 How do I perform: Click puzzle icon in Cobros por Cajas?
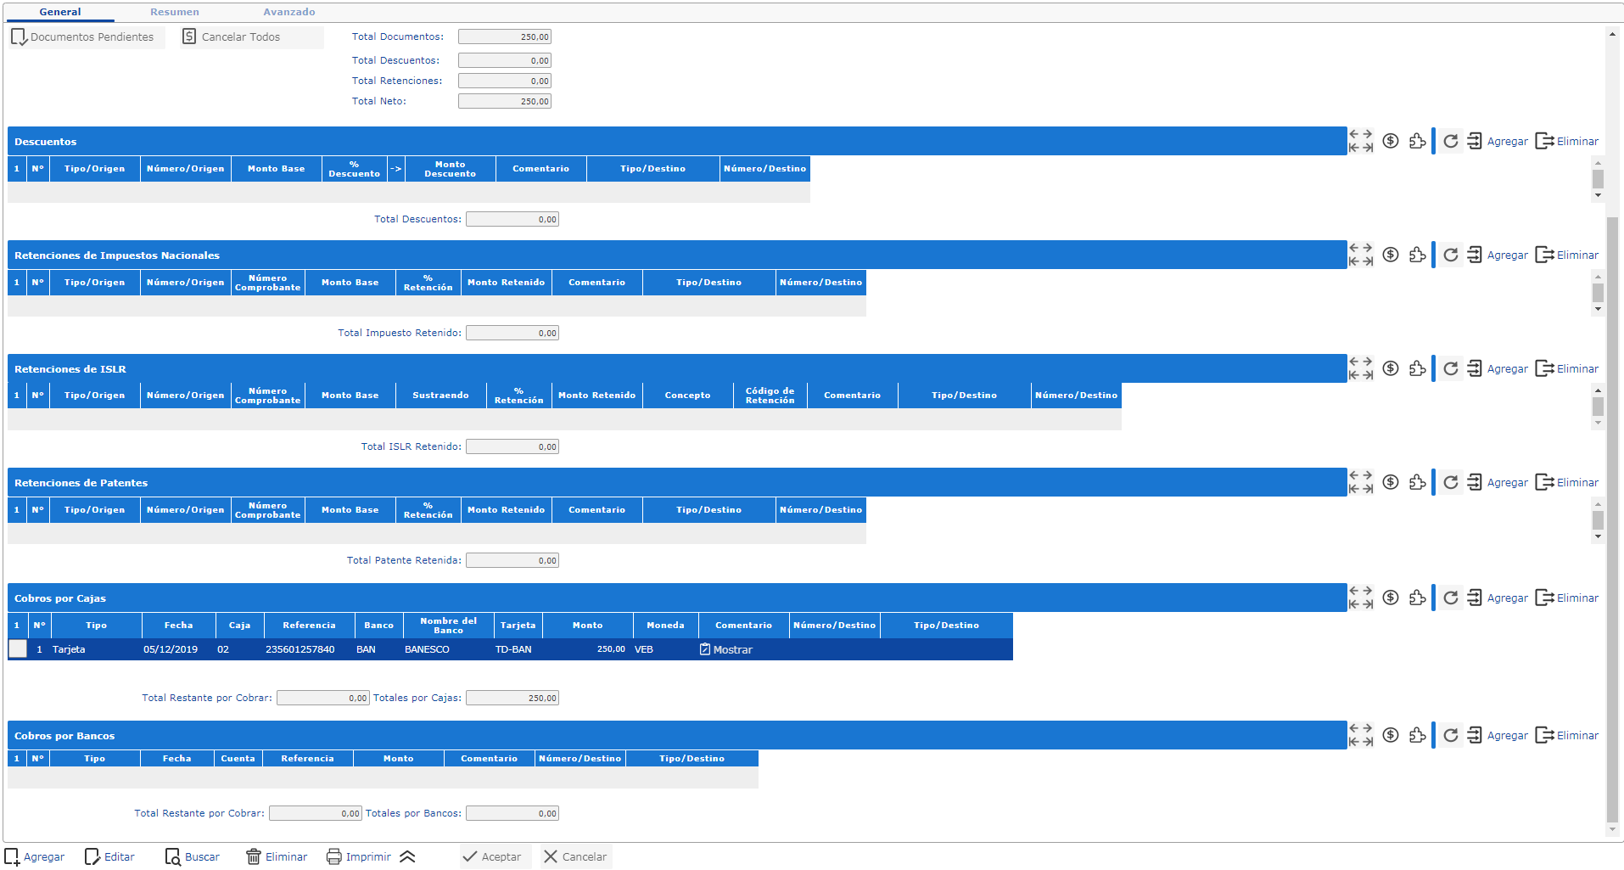(x=1417, y=598)
